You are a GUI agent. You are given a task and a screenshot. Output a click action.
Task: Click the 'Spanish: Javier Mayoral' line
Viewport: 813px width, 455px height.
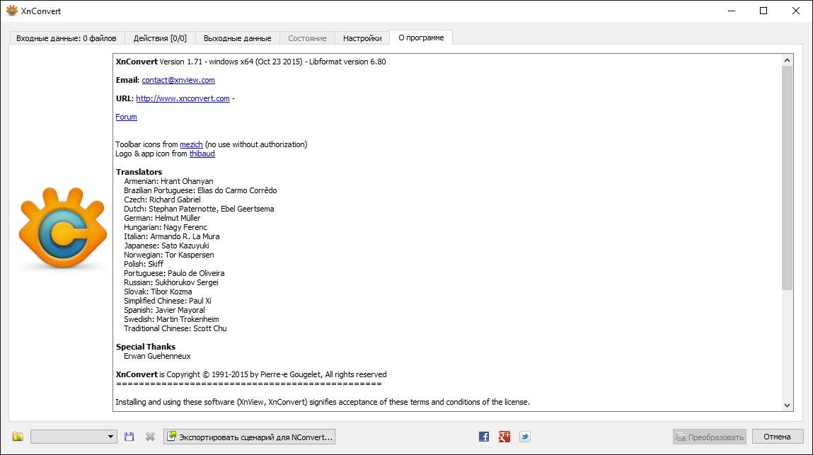coord(164,310)
